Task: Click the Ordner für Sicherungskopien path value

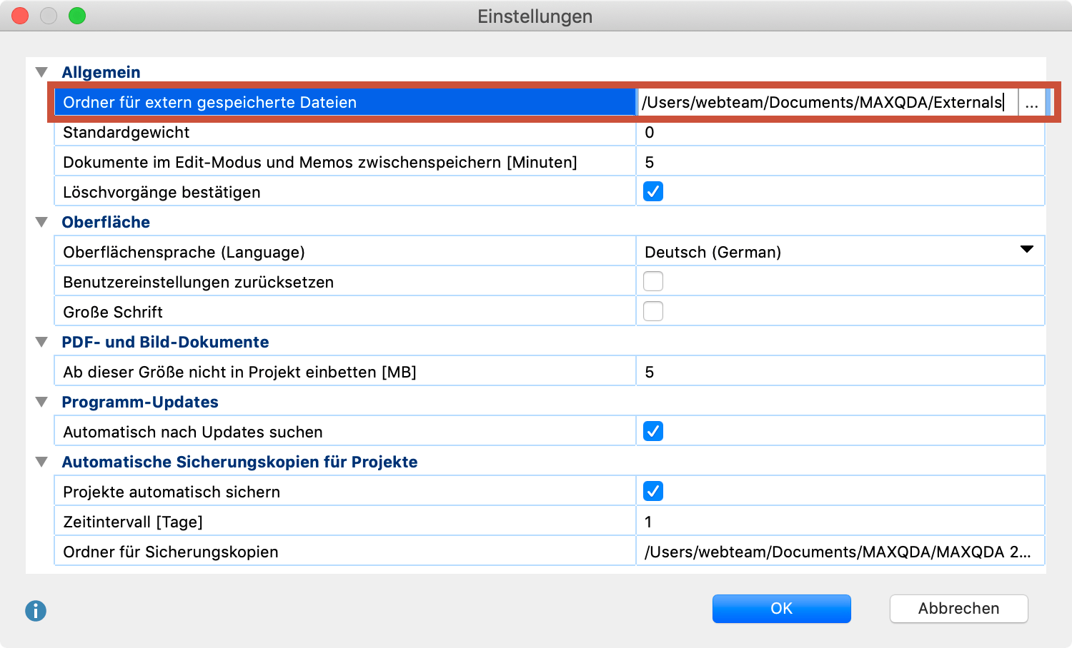Action: [x=840, y=552]
